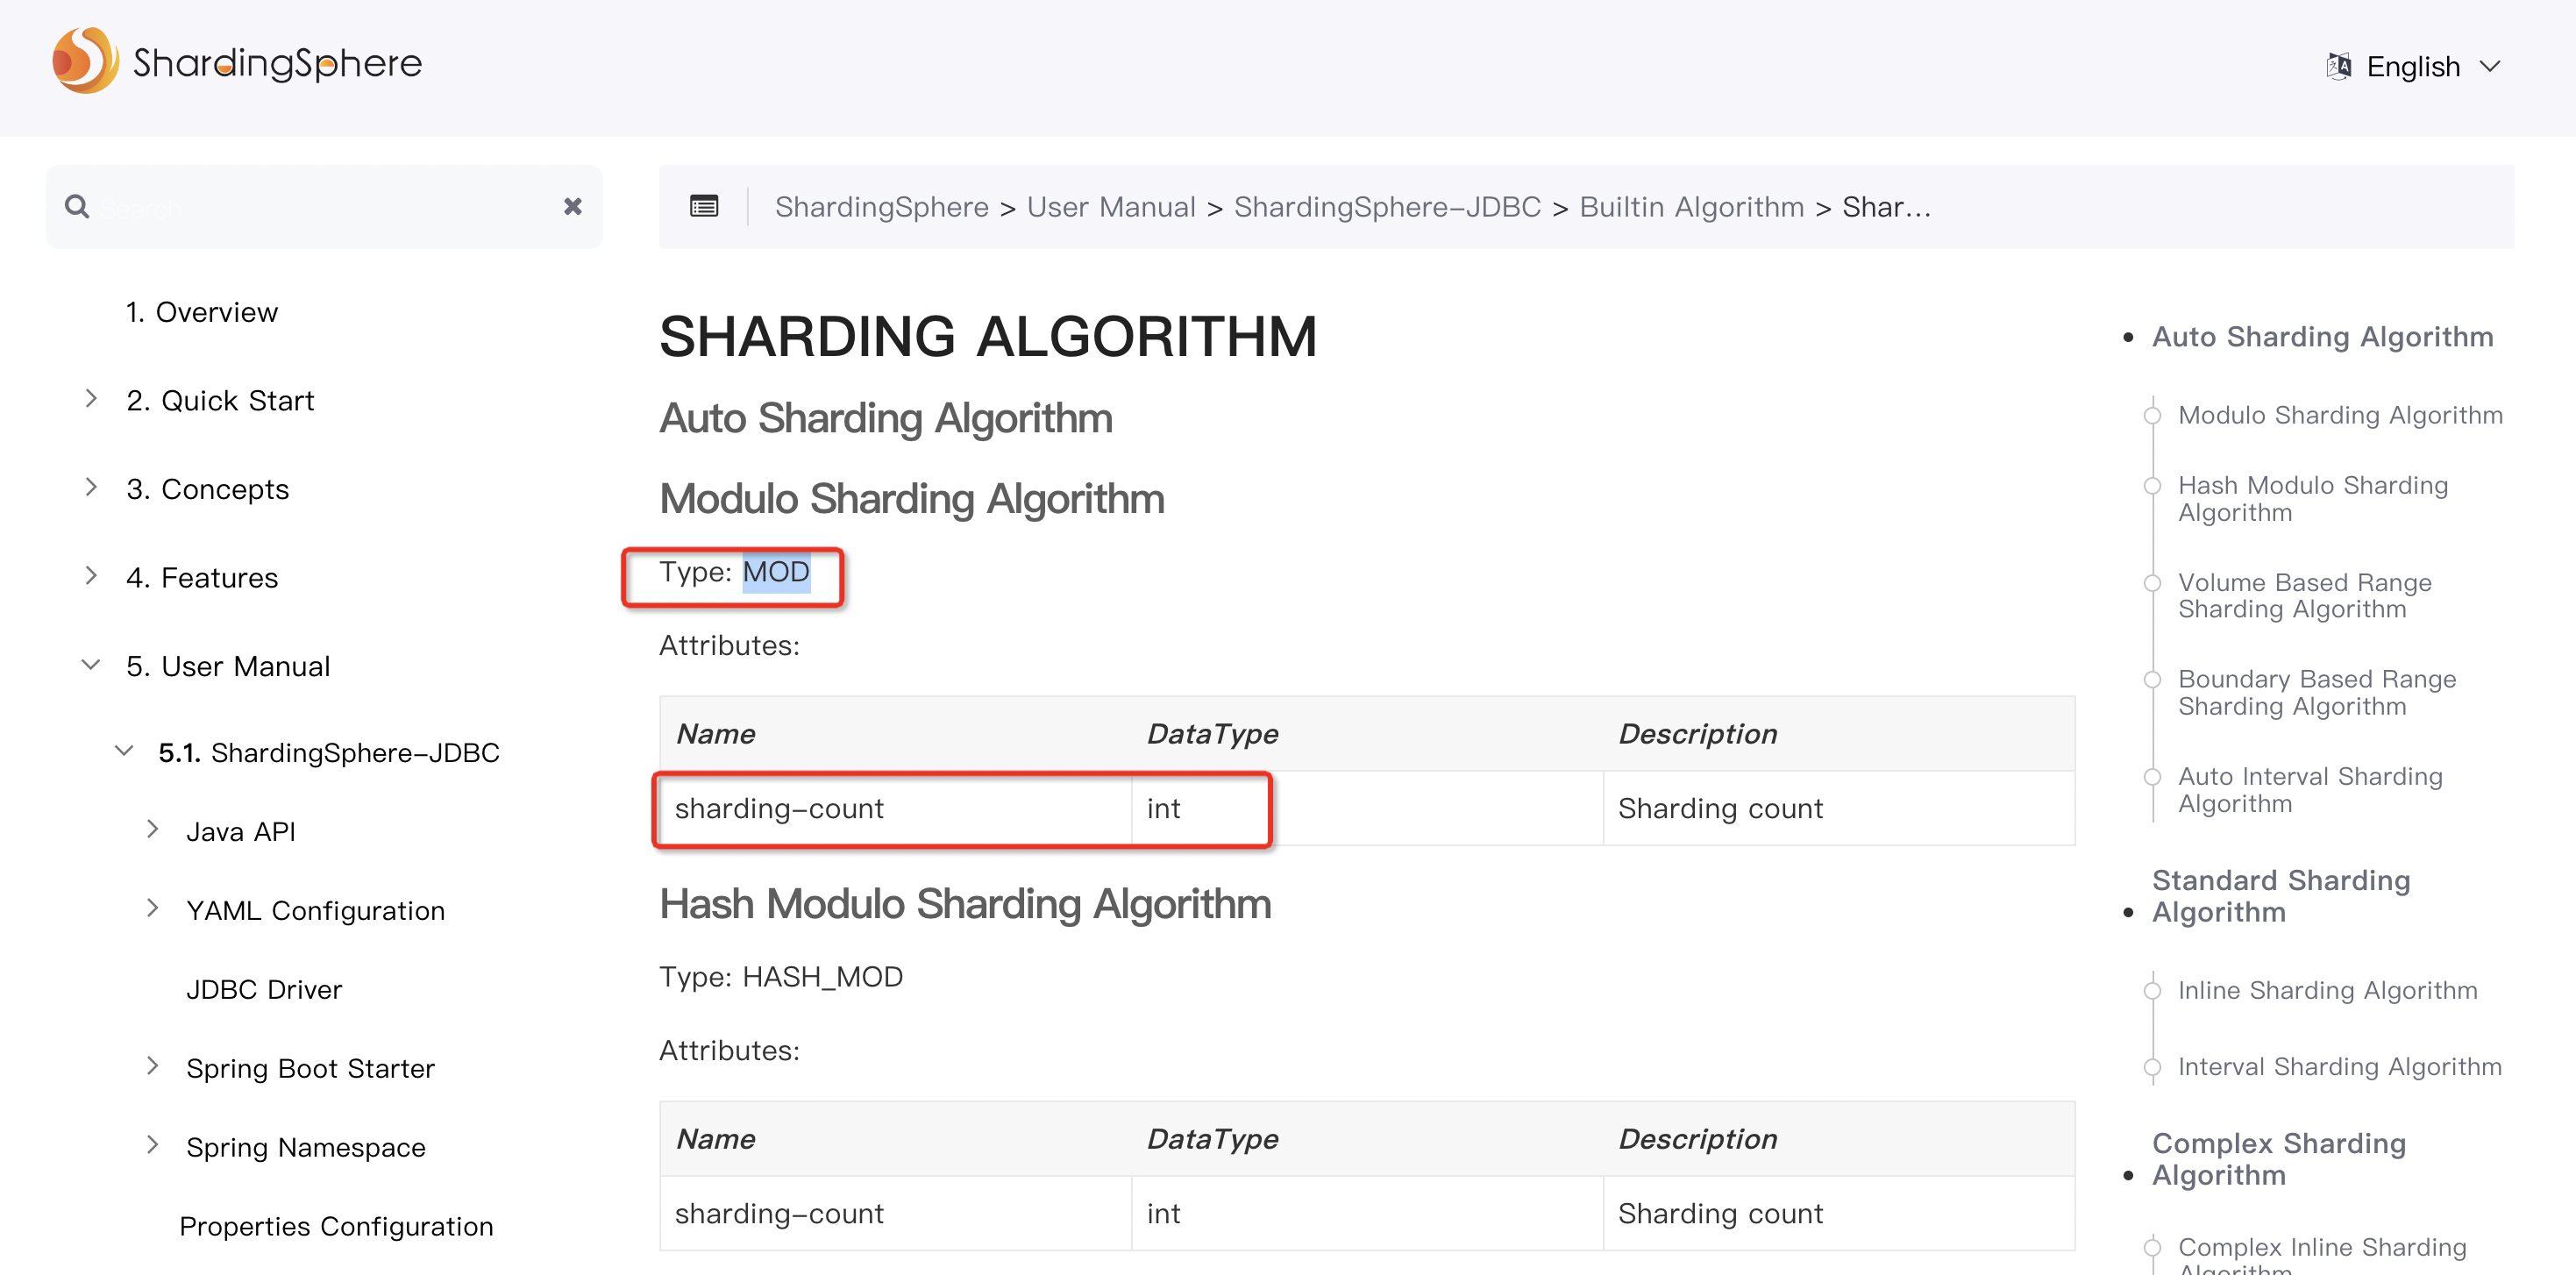Click Builtin Algorithm breadcrumb link
The width and height of the screenshot is (2576, 1275).
[x=1691, y=207]
